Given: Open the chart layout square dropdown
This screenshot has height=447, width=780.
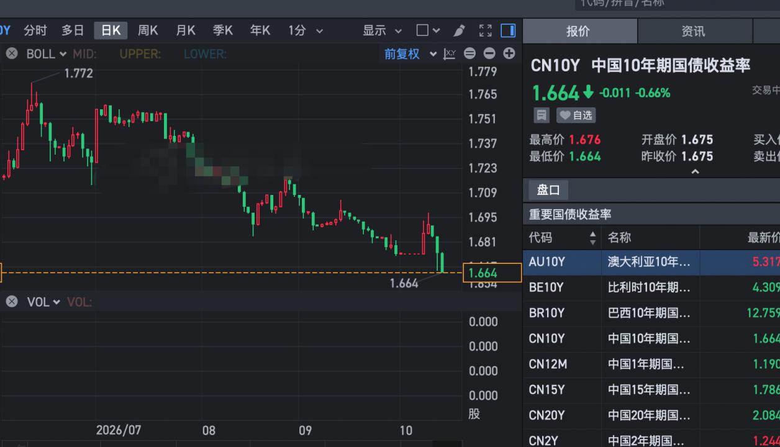Looking at the screenshot, I should (x=428, y=30).
